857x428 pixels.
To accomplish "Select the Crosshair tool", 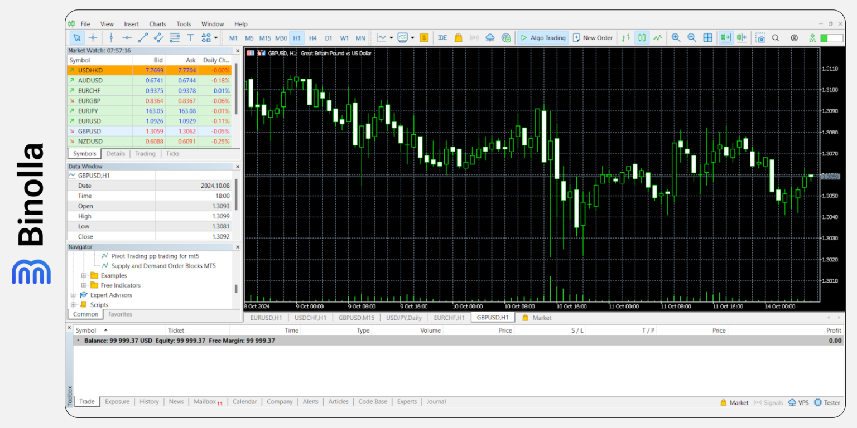I will point(93,37).
